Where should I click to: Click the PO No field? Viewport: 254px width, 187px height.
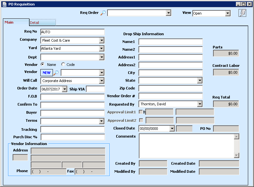click(226, 129)
